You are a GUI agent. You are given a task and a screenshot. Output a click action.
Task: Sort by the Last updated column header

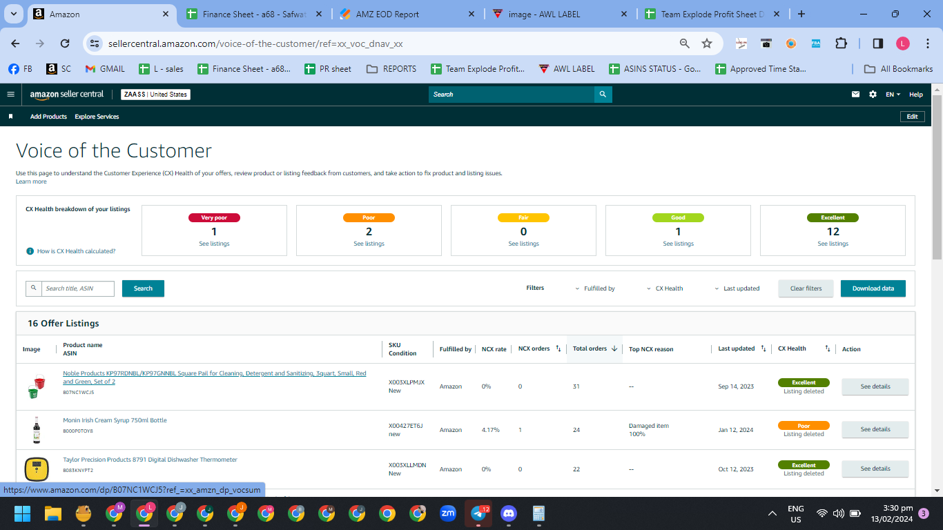pyautogui.click(x=742, y=349)
